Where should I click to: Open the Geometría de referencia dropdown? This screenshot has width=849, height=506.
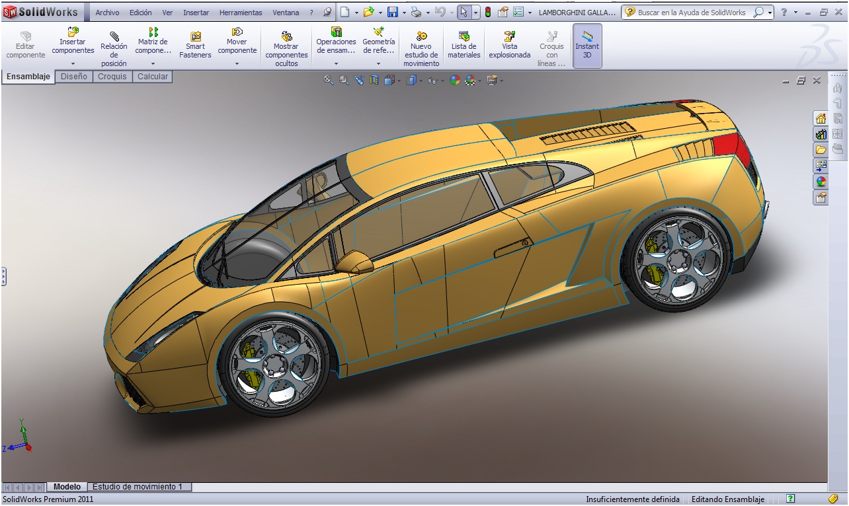pos(378,64)
